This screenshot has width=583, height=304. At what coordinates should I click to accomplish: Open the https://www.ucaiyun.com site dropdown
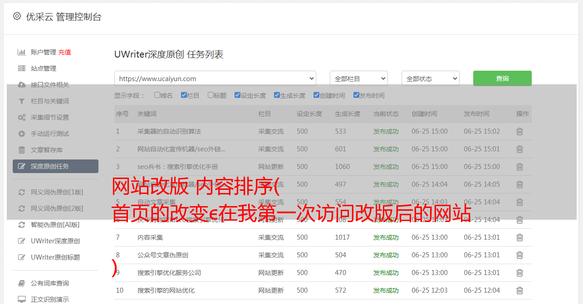(215, 78)
